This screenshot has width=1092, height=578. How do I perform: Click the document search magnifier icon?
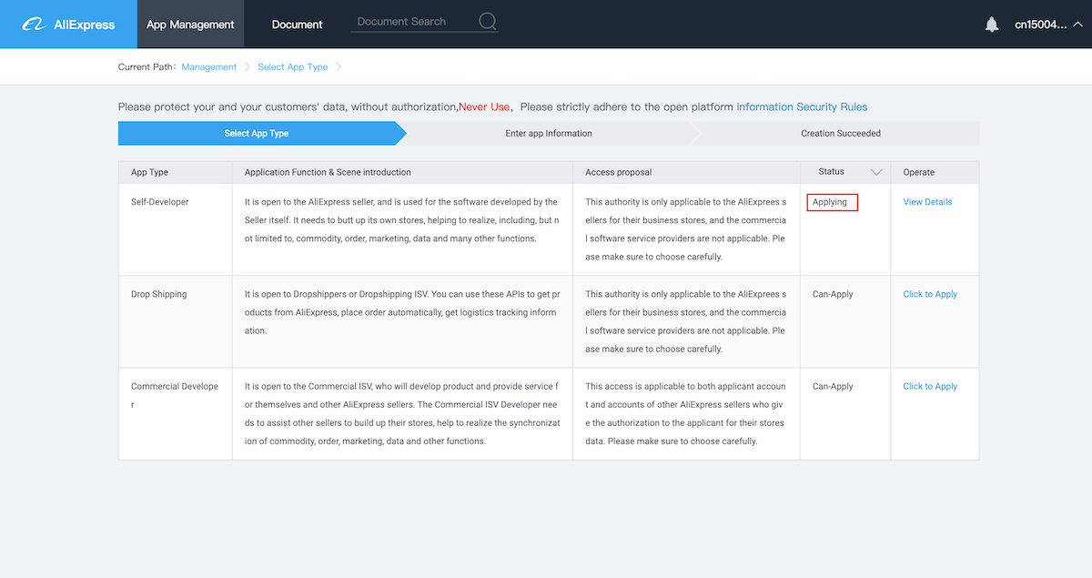click(488, 23)
